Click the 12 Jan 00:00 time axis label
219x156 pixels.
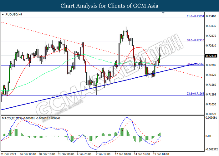(x=123, y=154)
